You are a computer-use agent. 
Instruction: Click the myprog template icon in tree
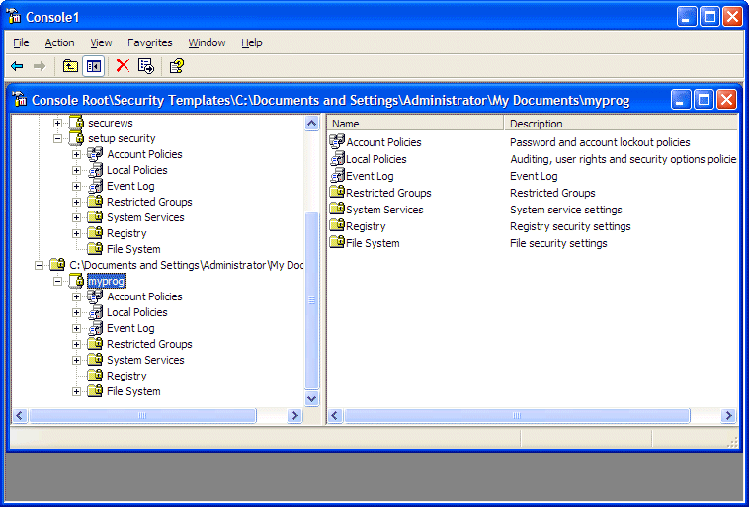click(77, 281)
